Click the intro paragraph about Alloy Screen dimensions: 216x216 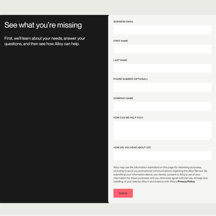[45, 41]
